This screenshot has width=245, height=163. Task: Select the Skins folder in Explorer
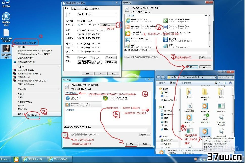click(189, 93)
